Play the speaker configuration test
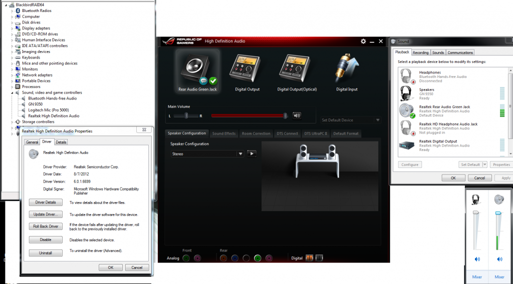 (x=251, y=153)
